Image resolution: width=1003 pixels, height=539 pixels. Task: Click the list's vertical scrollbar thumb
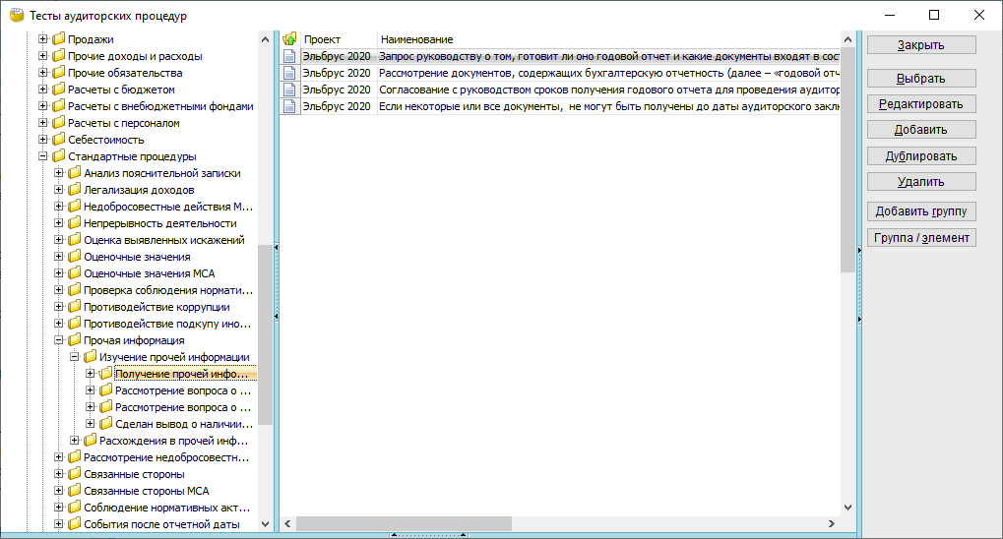click(x=847, y=160)
